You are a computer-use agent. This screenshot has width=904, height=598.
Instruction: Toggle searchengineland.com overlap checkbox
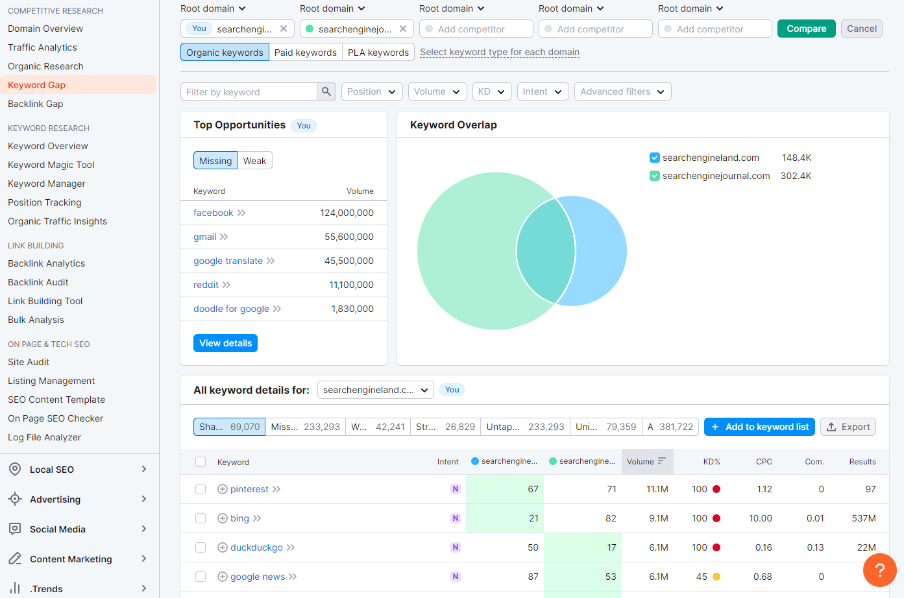(655, 158)
